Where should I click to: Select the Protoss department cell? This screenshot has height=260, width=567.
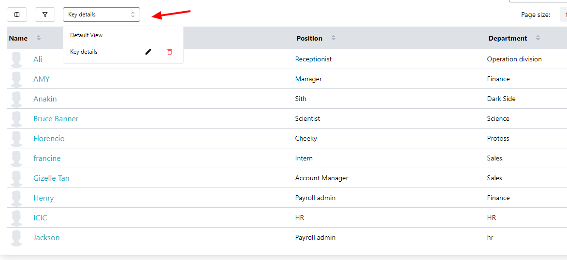tap(498, 139)
